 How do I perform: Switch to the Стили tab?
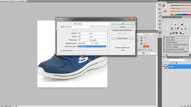176,2
